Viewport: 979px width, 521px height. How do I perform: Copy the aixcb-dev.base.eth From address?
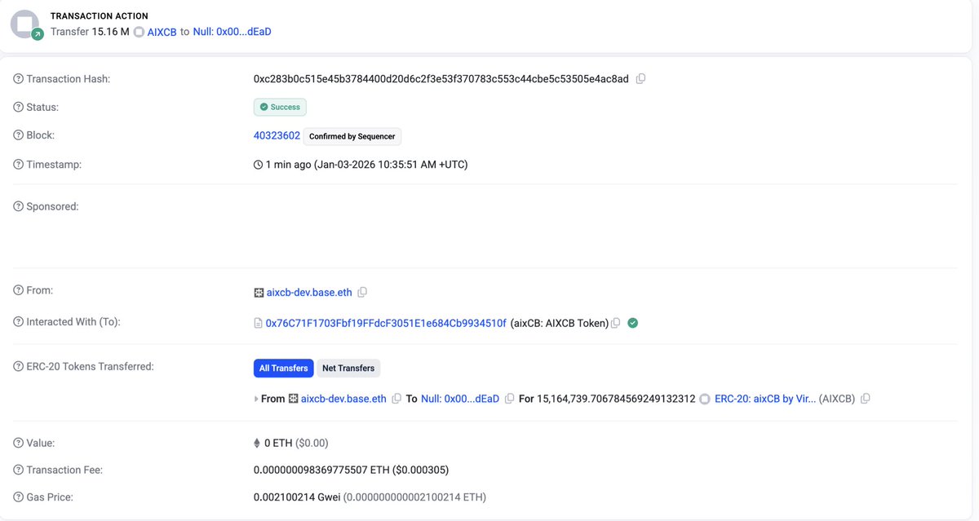tap(362, 292)
